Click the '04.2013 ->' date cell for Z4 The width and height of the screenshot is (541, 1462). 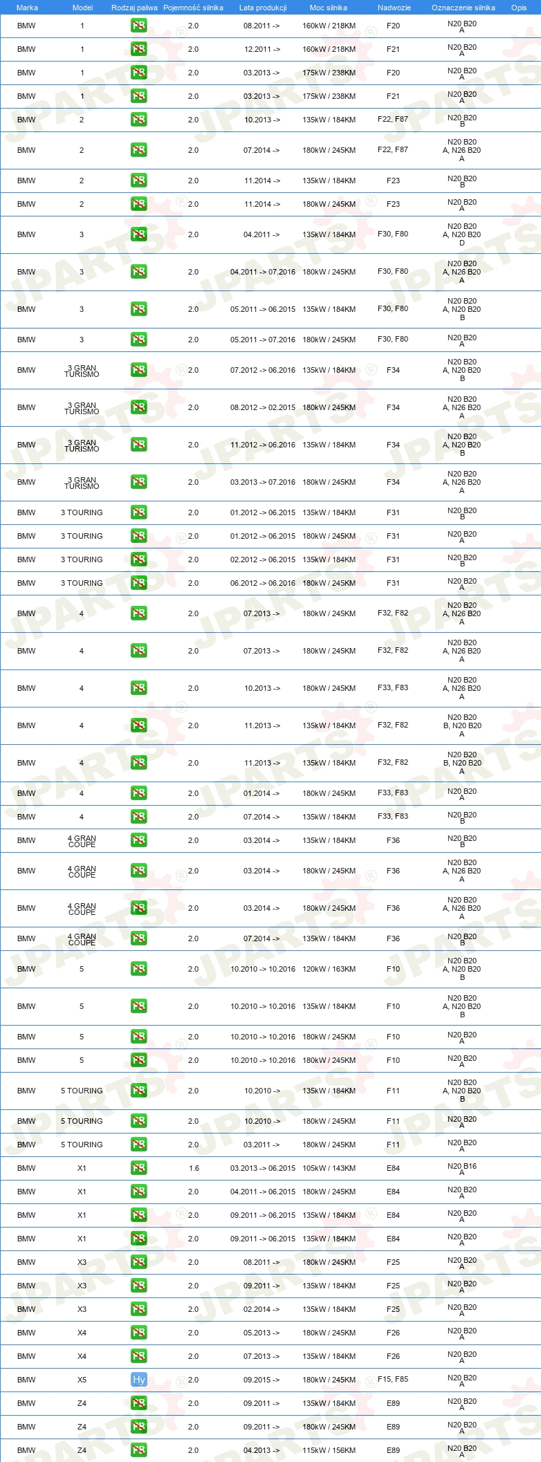262,1450
